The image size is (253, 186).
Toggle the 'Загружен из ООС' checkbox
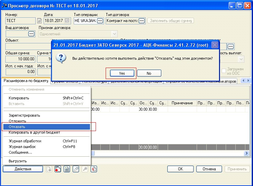point(224,71)
